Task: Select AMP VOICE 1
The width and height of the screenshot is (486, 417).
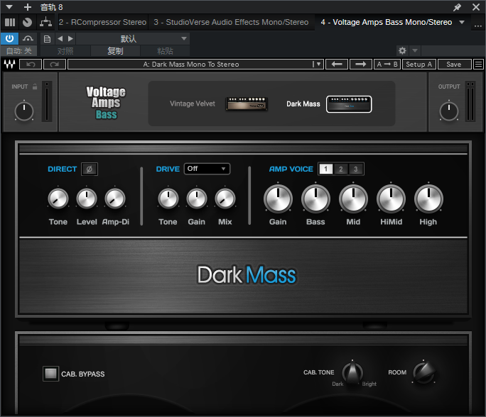Action: (325, 169)
